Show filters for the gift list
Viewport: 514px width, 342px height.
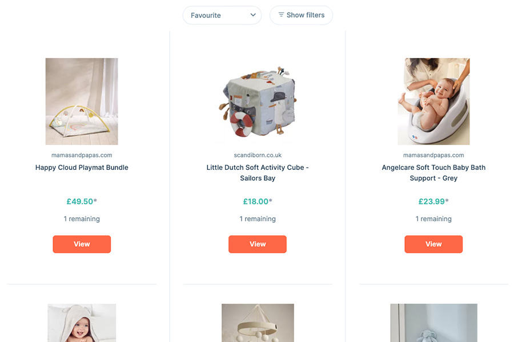[x=301, y=15]
